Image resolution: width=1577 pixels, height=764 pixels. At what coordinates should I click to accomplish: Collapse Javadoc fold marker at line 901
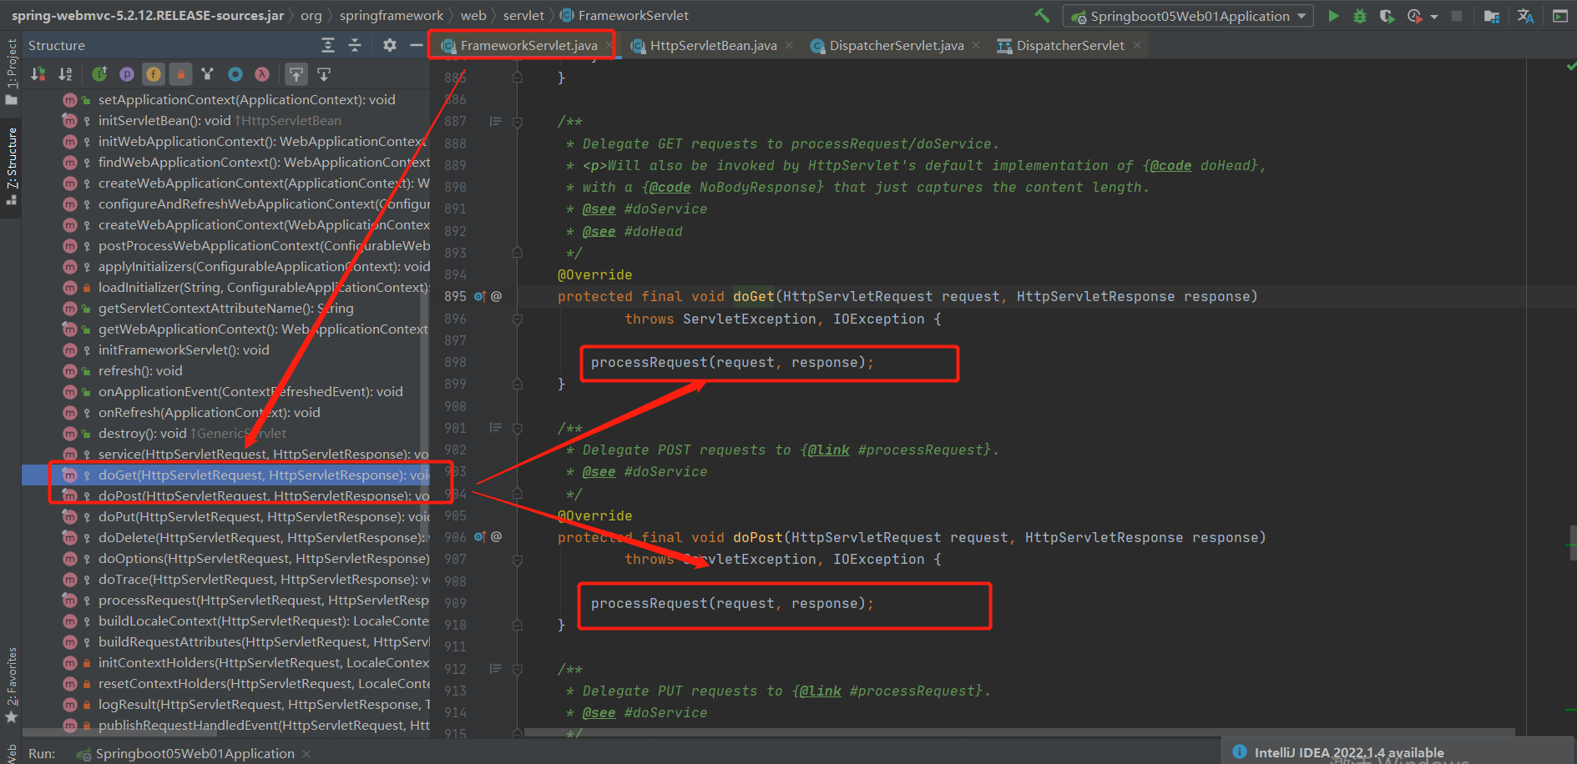coord(518,428)
